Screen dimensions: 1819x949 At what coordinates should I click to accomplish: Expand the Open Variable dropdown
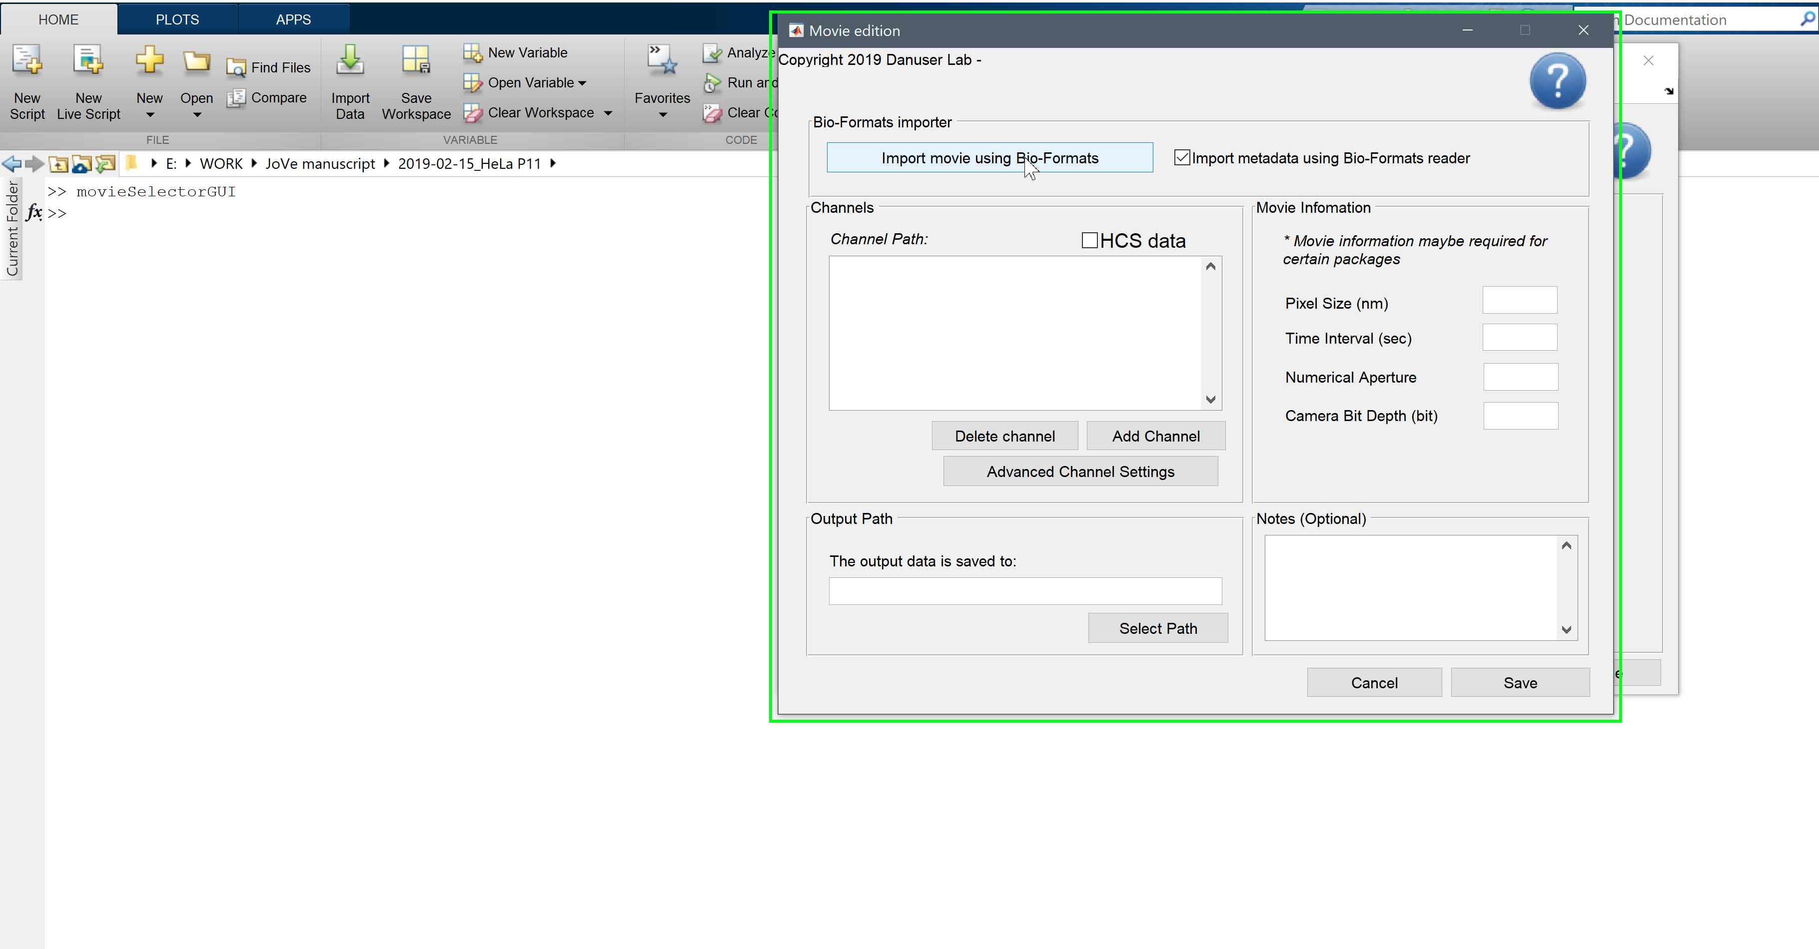pos(583,83)
